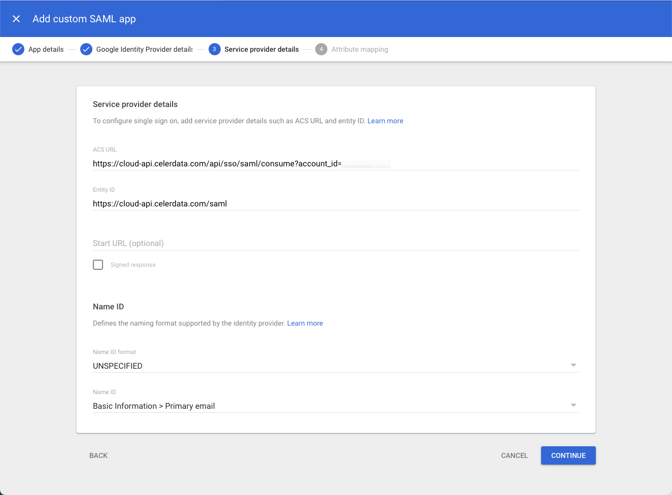Toggle Signed response off after checking it
This screenshot has width=672, height=495.
coord(98,264)
